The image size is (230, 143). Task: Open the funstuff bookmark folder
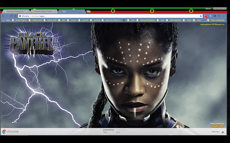tap(83, 20)
